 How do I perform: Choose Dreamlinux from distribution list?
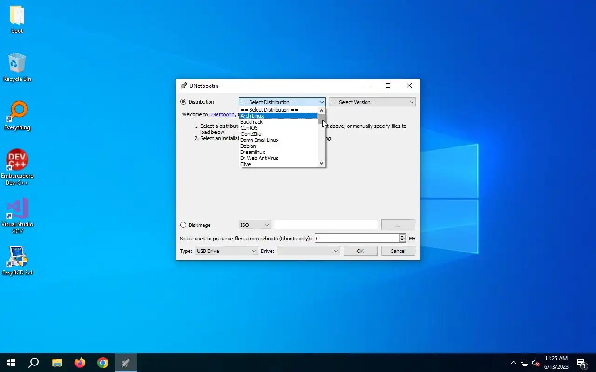click(278, 152)
